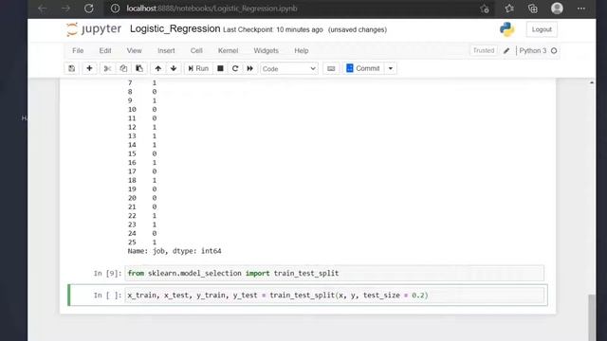
Task: Open the browser profile avatar
Action: click(557, 9)
